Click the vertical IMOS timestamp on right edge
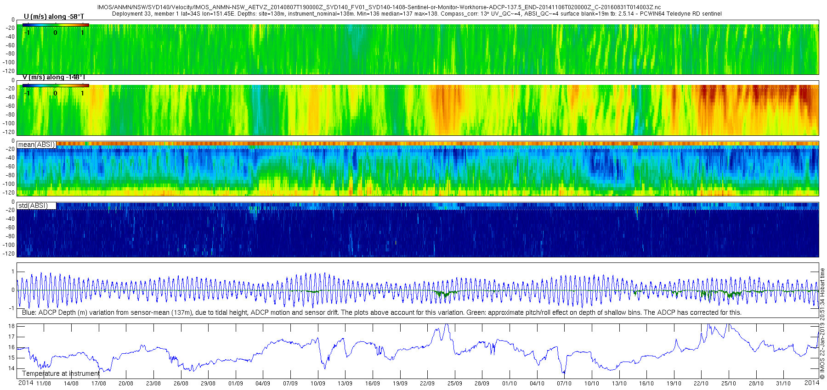Screen dimensions: 827x390 pyautogui.click(x=822, y=324)
